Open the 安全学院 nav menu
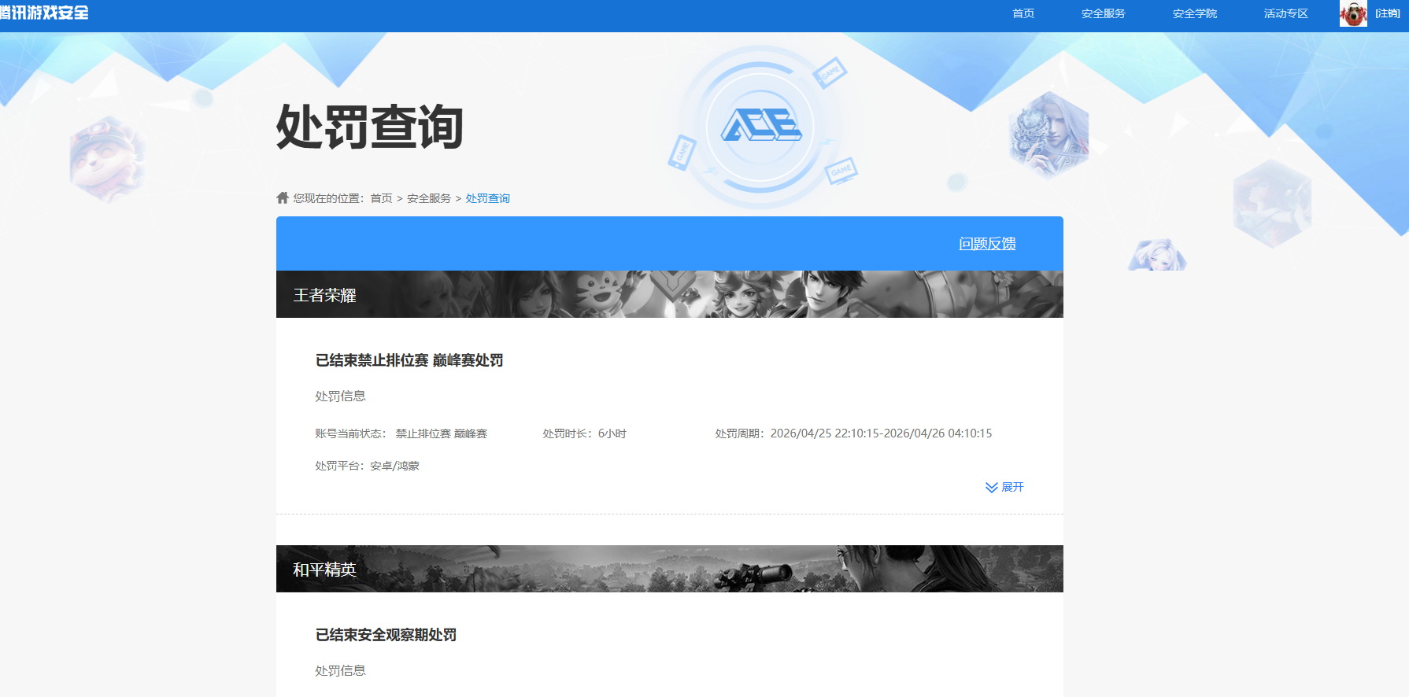 pyautogui.click(x=1194, y=13)
